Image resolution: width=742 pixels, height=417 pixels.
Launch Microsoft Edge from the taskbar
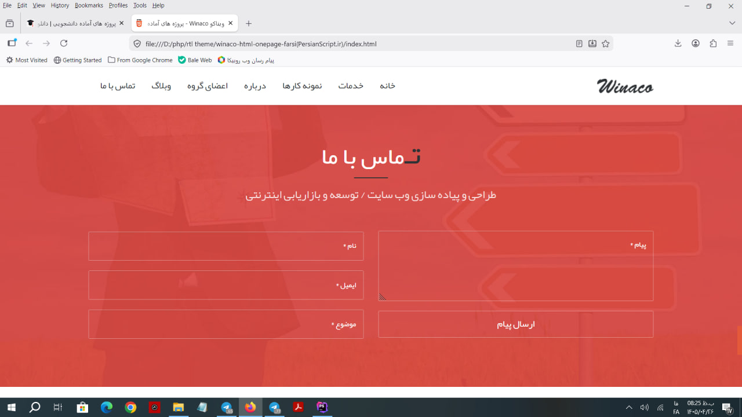coord(107,407)
